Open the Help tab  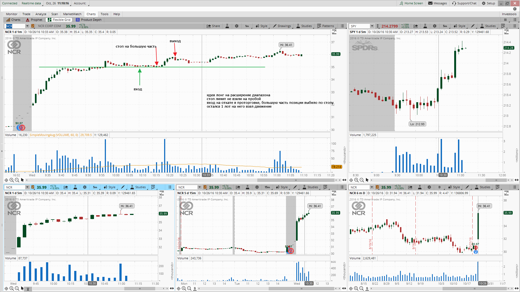coord(117,14)
